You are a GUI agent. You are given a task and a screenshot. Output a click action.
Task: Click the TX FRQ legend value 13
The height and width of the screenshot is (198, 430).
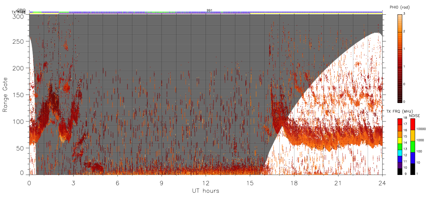[405, 149]
